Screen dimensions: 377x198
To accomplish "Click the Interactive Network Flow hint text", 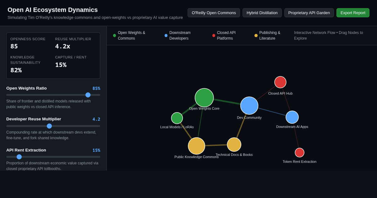I will point(329,36).
